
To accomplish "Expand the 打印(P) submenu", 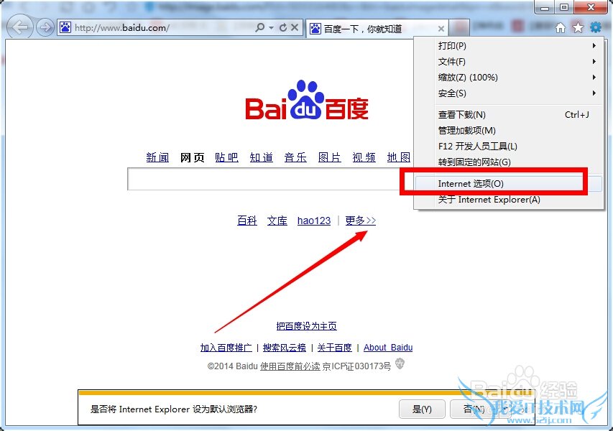I will tap(509, 46).
